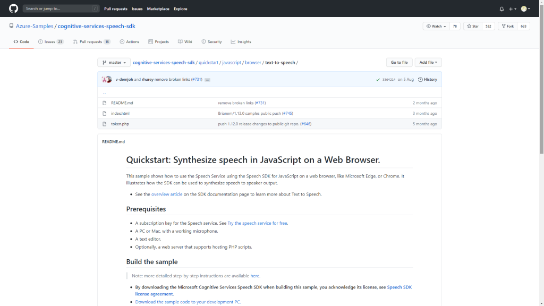Open the Projects tab
Image resolution: width=544 pixels, height=306 pixels.
(x=158, y=41)
